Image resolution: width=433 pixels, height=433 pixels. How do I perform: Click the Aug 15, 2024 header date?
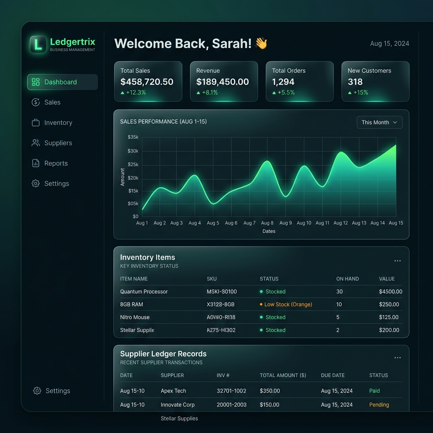click(x=389, y=44)
